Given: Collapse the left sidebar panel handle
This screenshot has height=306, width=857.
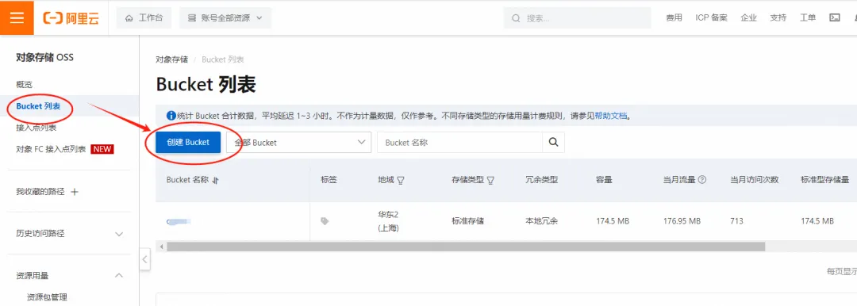Looking at the screenshot, I should click(x=145, y=259).
